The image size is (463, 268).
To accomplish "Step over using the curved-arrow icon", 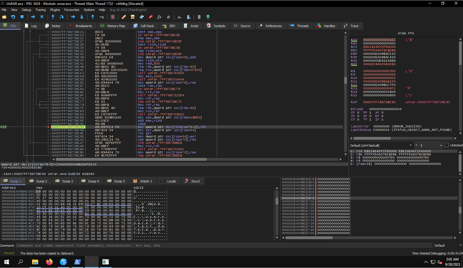I will pos(62,17).
